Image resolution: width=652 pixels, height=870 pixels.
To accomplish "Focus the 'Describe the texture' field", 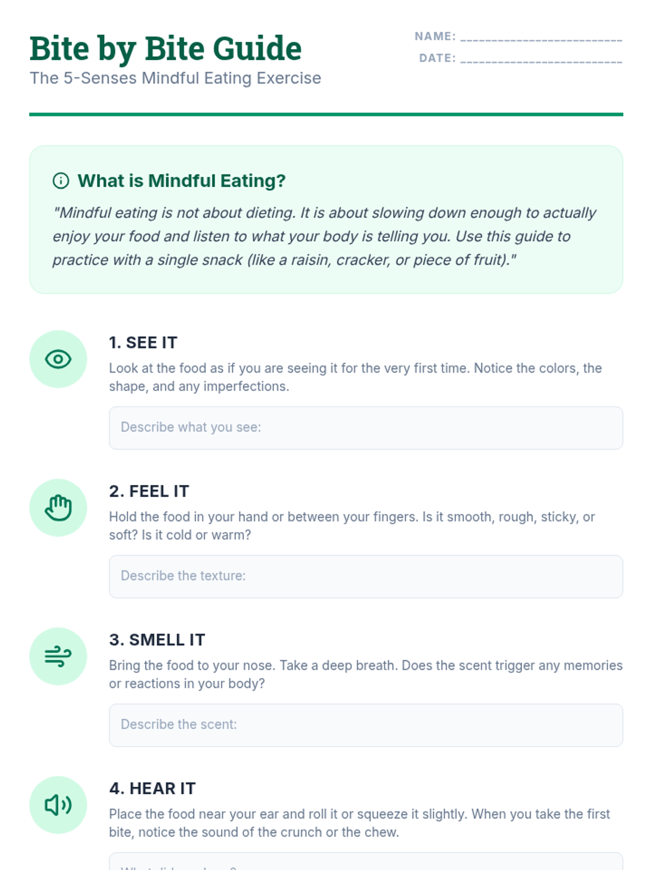I will click(x=366, y=576).
